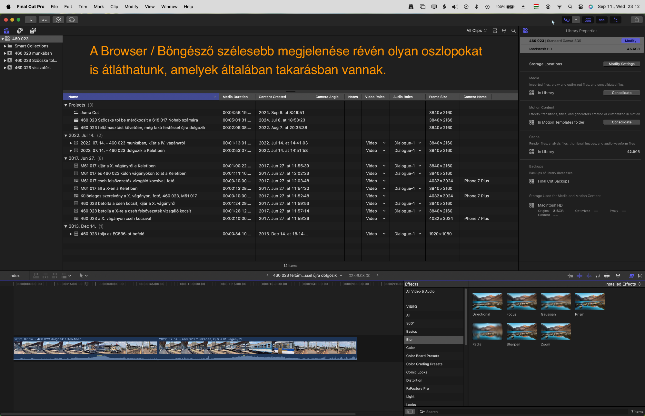Toggle the Effects browser button
This screenshot has width=645, height=416.
coord(631,275)
